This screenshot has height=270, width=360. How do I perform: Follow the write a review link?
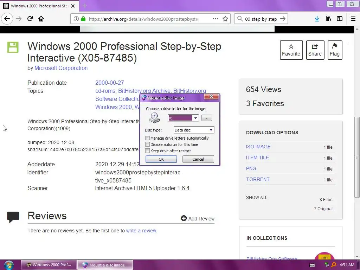tap(141, 231)
